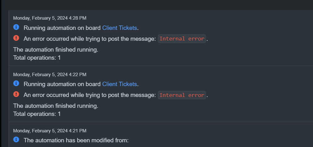Viewport: 313px width, 147px height.
Task: Click 'The automation finished running.' in the 4:22 PM entry
Action: click(56, 106)
